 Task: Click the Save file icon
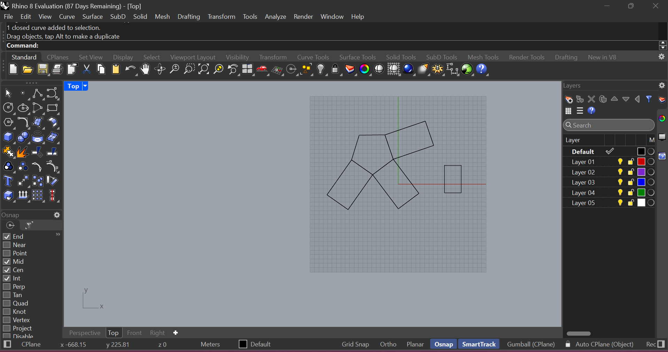[x=43, y=69]
